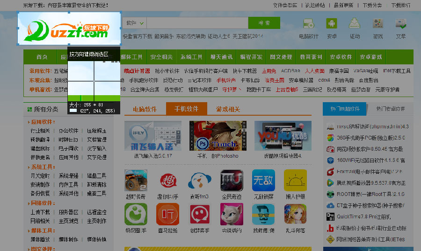This screenshot has height=251, width=421.
Task: Click the picked color swatch in screenshot tooltip
Action: (x=73, y=111)
